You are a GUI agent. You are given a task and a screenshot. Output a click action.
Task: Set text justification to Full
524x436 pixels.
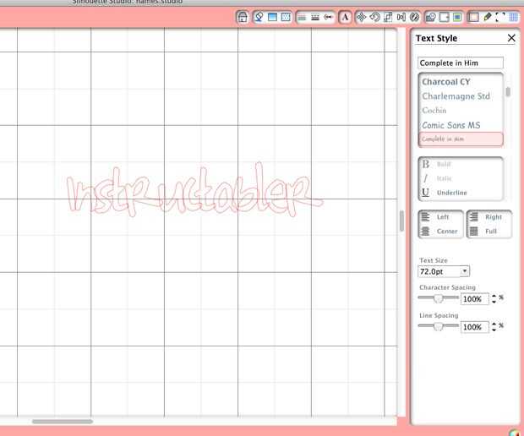click(483, 232)
